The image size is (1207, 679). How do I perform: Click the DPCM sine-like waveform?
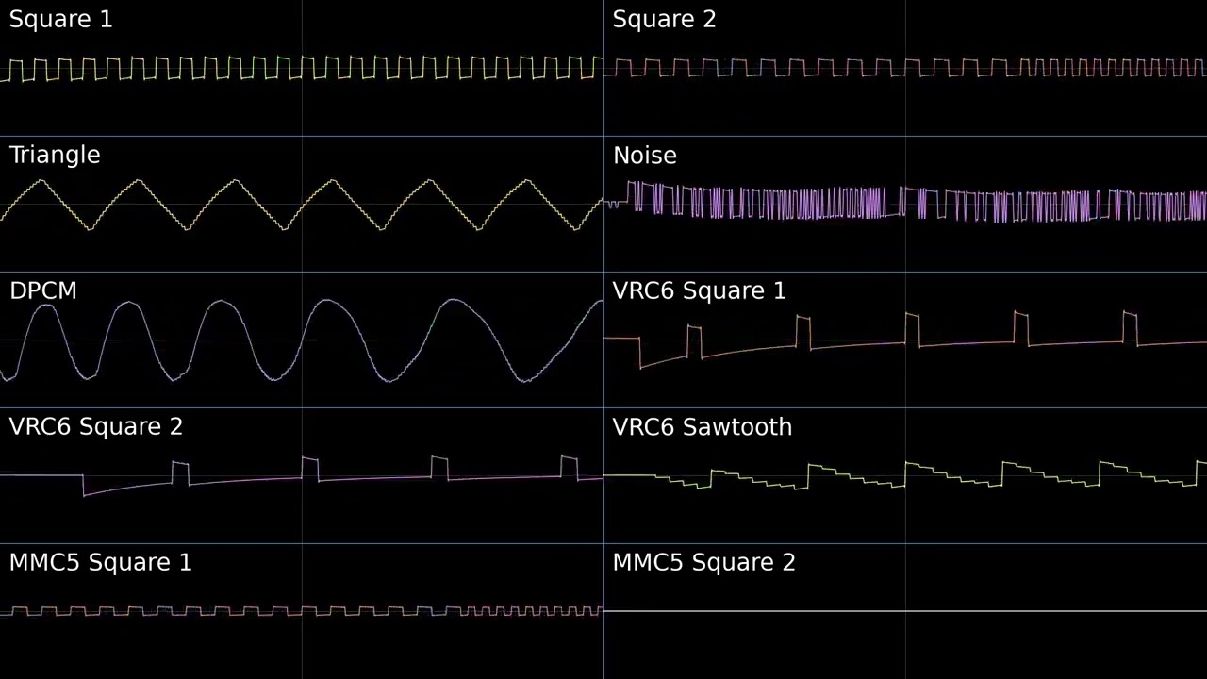coord(302,340)
